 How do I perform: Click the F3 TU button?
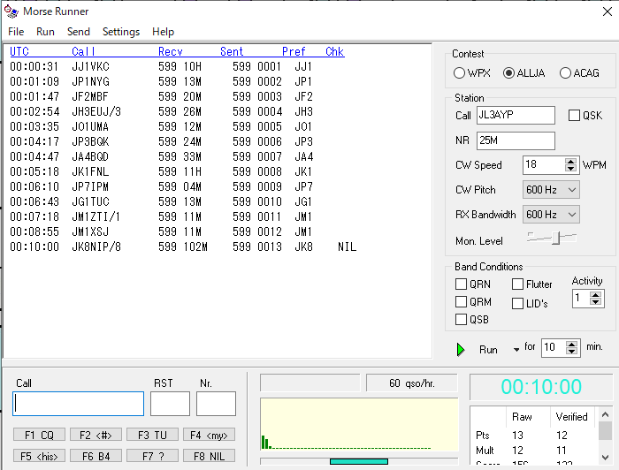coord(152,435)
